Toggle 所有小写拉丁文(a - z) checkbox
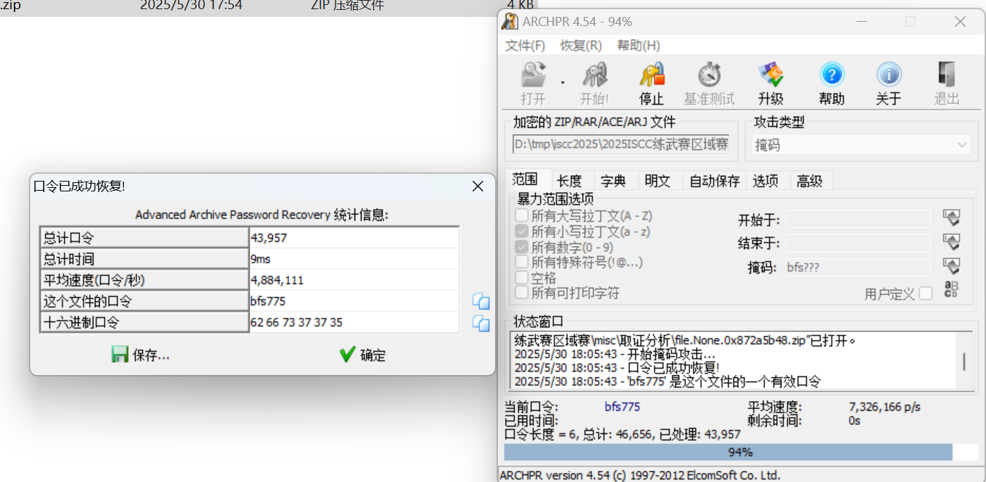Image resolution: width=986 pixels, height=482 pixels. 521,231
